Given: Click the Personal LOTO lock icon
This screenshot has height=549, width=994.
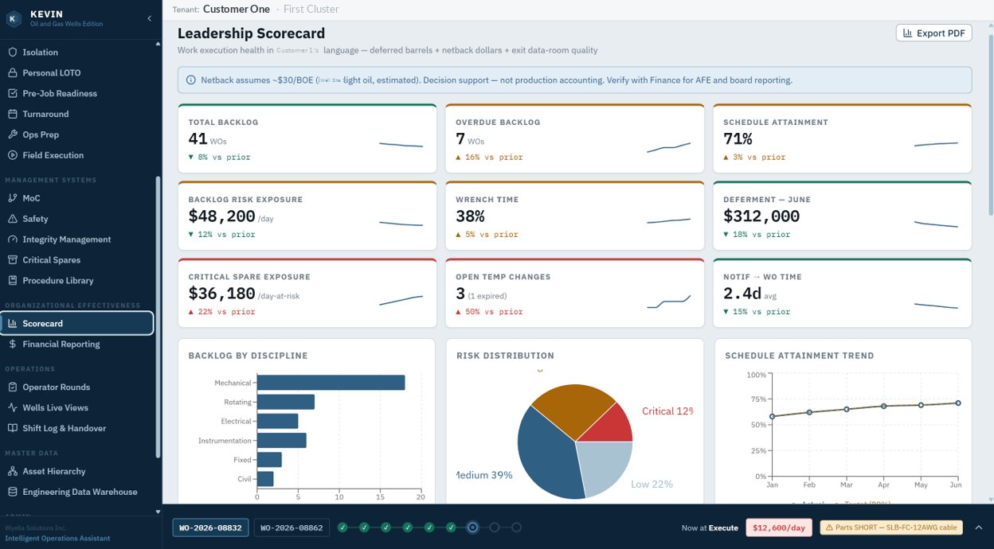Looking at the screenshot, I should (x=12, y=73).
